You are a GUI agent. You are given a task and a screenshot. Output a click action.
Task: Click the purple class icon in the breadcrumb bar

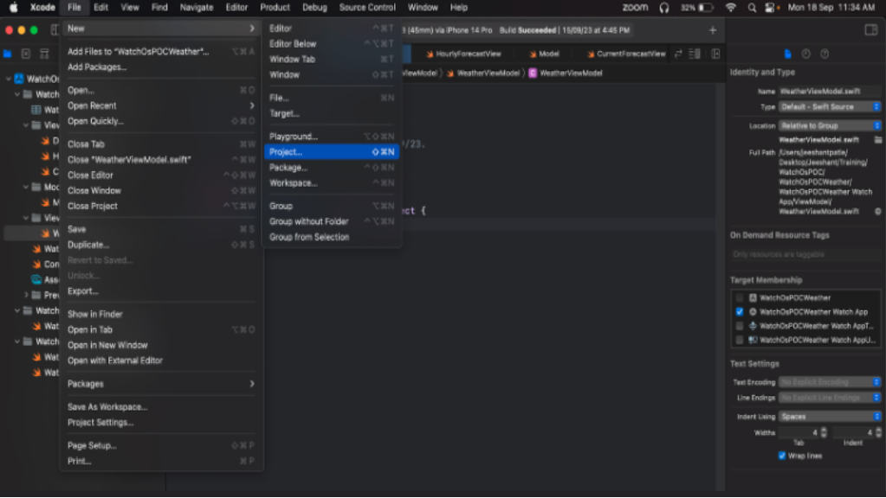click(533, 73)
